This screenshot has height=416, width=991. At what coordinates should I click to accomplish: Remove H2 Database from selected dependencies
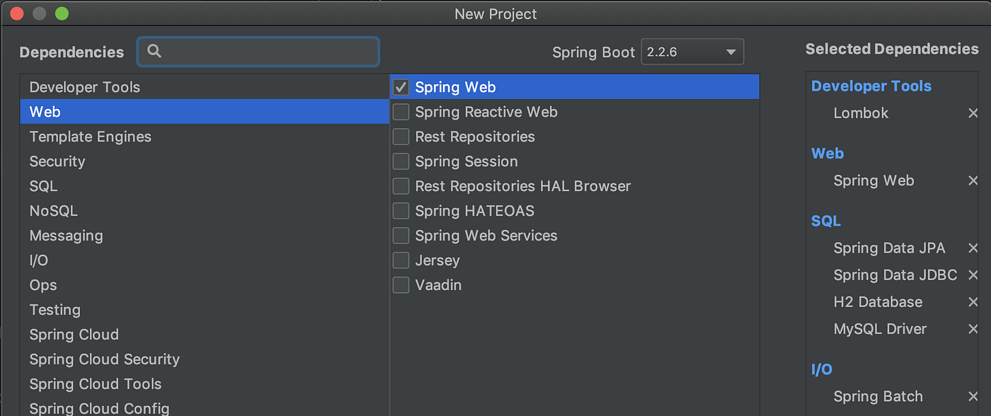pyautogui.click(x=973, y=302)
